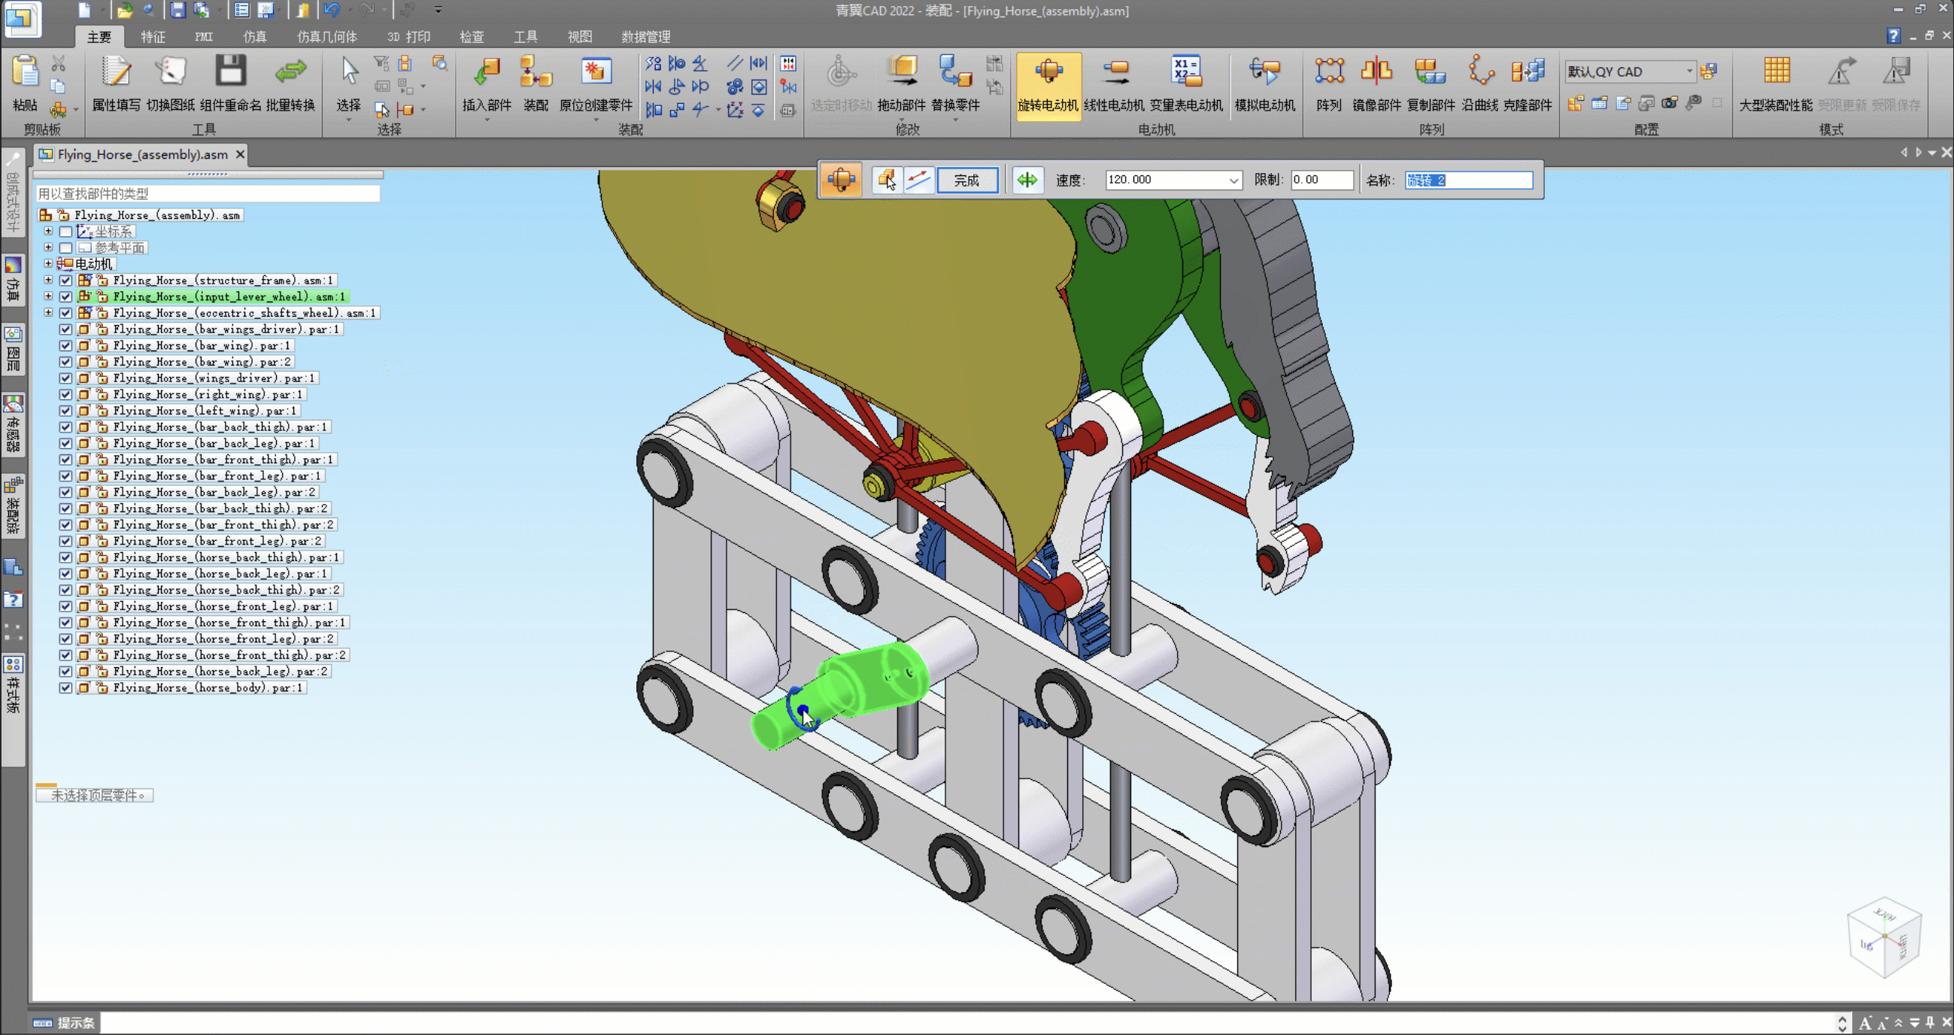Open the 变量表电动机 variable table motor
This screenshot has width=1954, height=1035.
coord(1186,83)
